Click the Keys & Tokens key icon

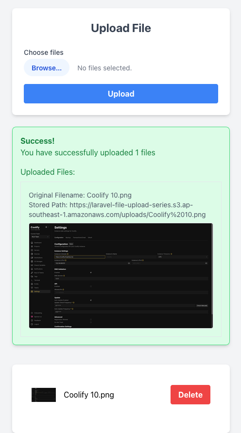32,272
